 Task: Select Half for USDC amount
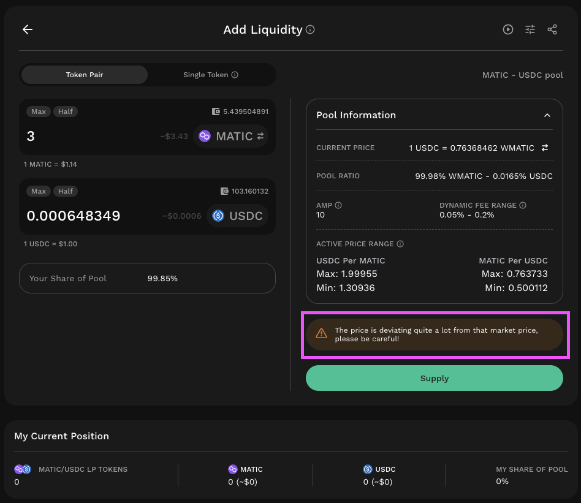click(66, 191)
